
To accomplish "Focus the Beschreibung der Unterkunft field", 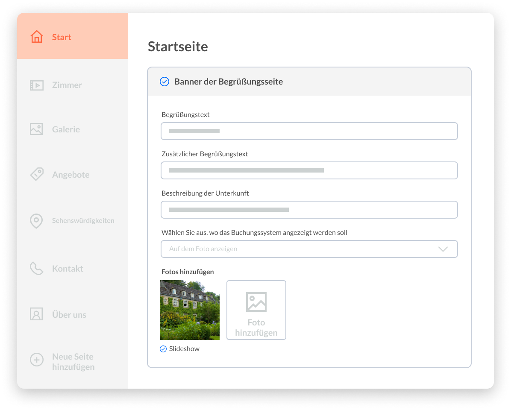I will tap(309, 210).
